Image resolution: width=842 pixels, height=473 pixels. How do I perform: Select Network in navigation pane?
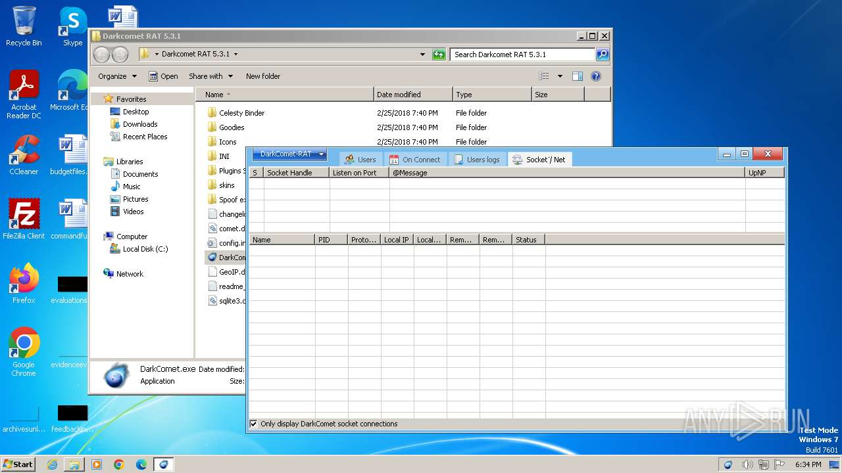tap(130, 274)
